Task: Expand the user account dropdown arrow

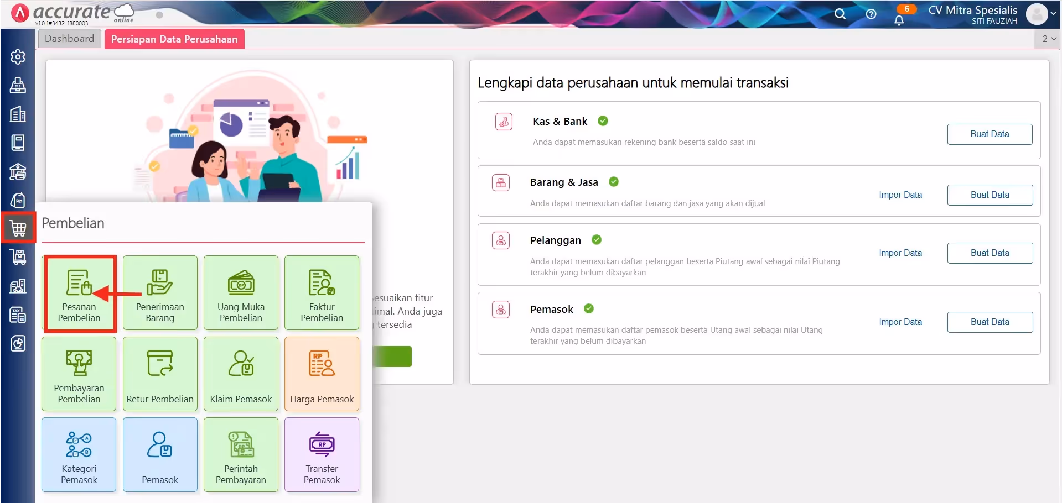Action: [1053, 14]
